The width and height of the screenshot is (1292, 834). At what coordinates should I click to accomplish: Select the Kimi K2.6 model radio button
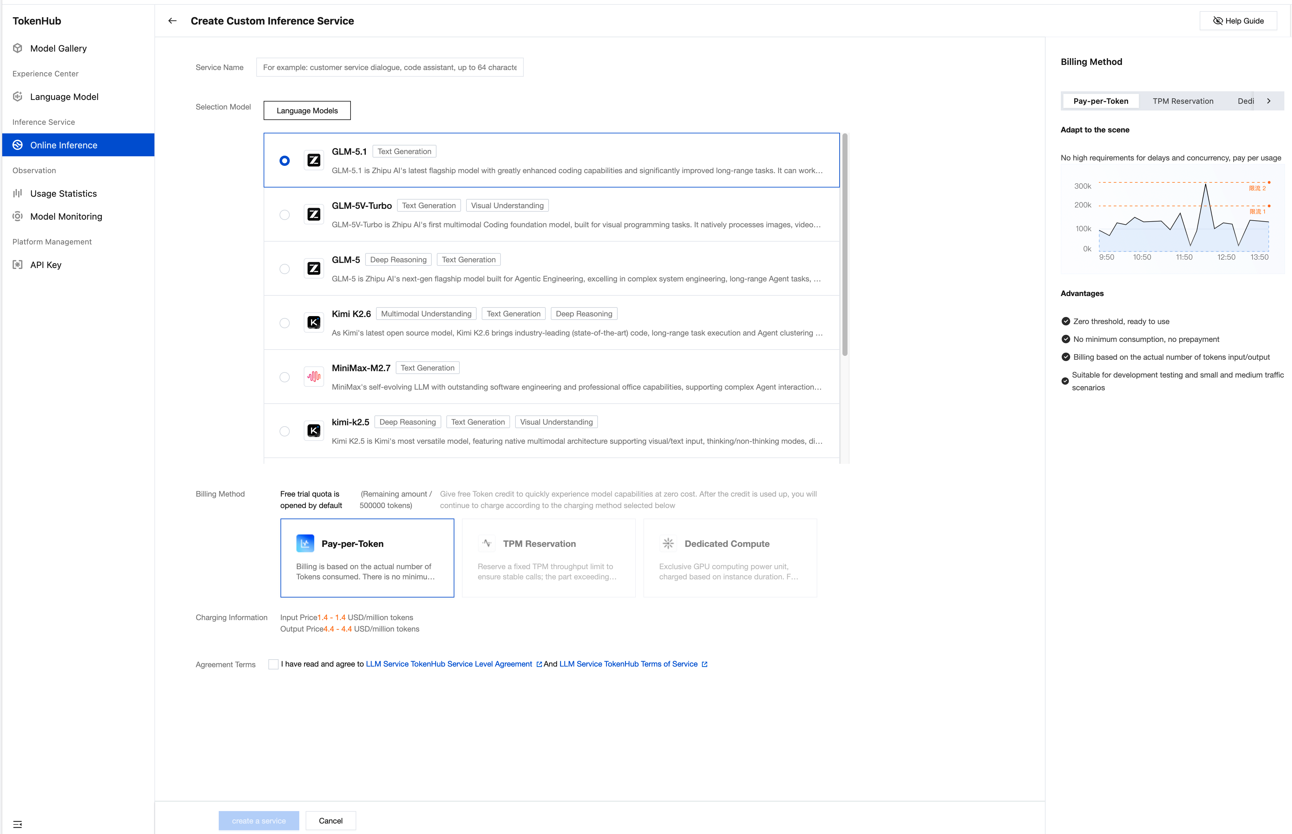click(284, 323)
